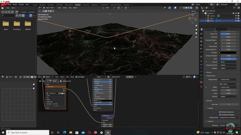Click the viewport pan hand icon
Screen dimensions: 241x135
[x=196, y=30]
